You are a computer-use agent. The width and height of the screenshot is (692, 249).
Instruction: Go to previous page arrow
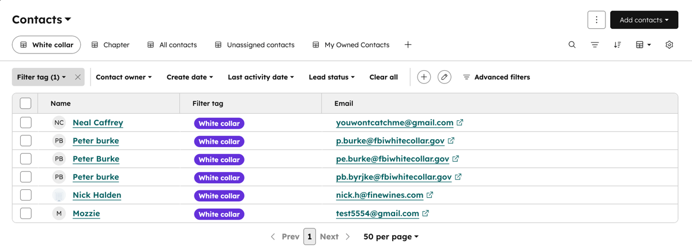point(273,236)
